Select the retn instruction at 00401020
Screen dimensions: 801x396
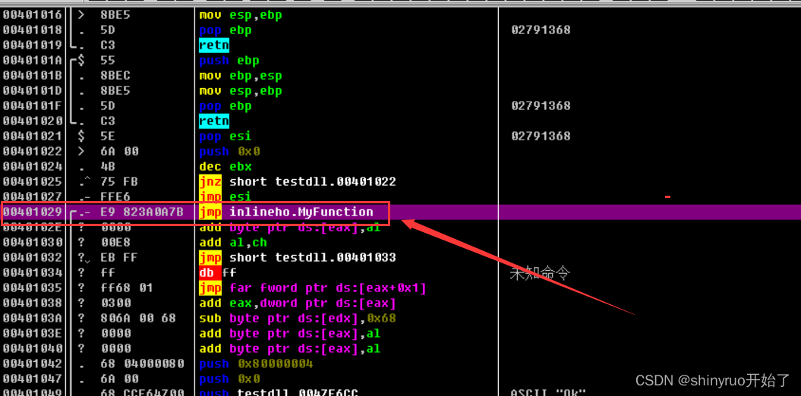[214, 121]
